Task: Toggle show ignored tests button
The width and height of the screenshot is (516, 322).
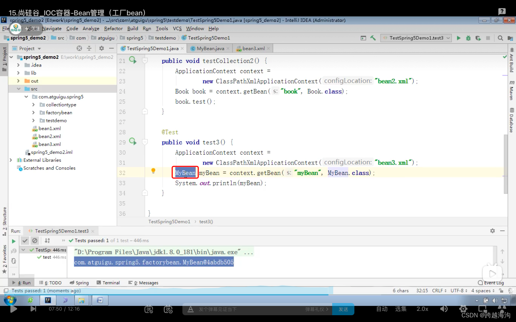Action: tap(35, 241)
